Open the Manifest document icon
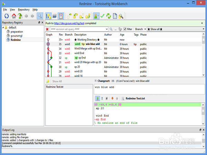The image size is (207, 155). click(x=115, y=16)
